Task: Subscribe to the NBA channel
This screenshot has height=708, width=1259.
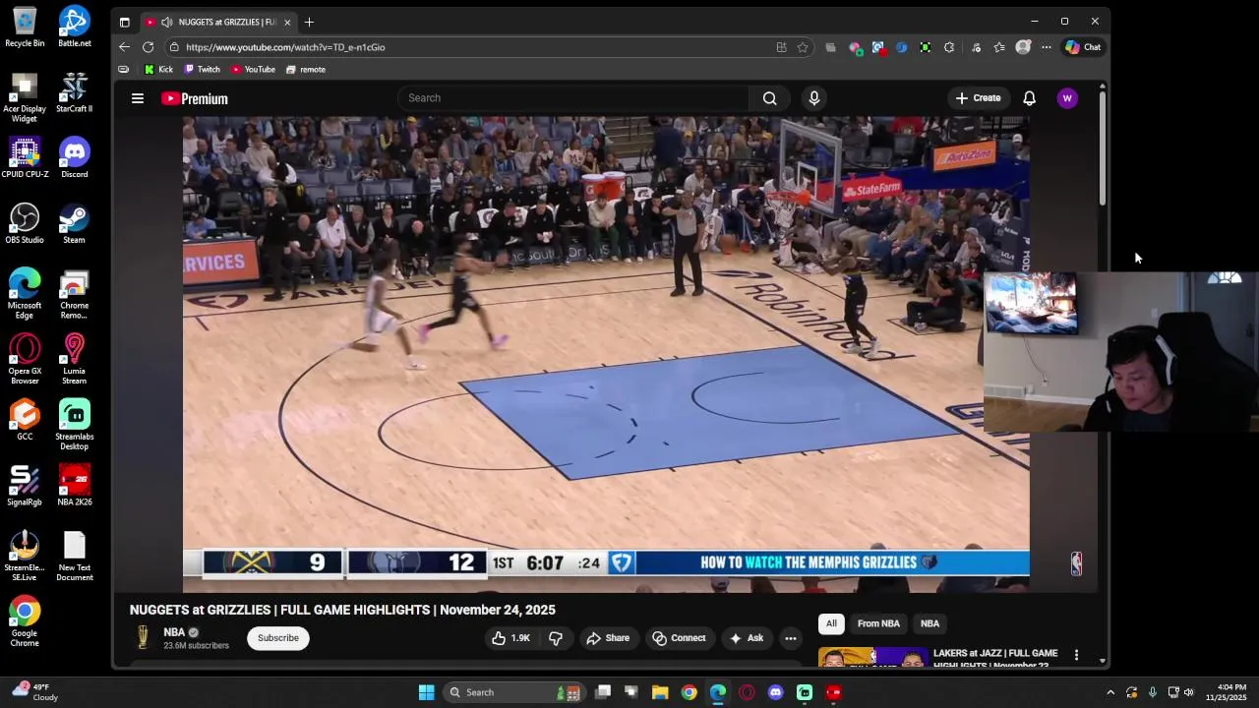Action: click(x=278, y=638)
